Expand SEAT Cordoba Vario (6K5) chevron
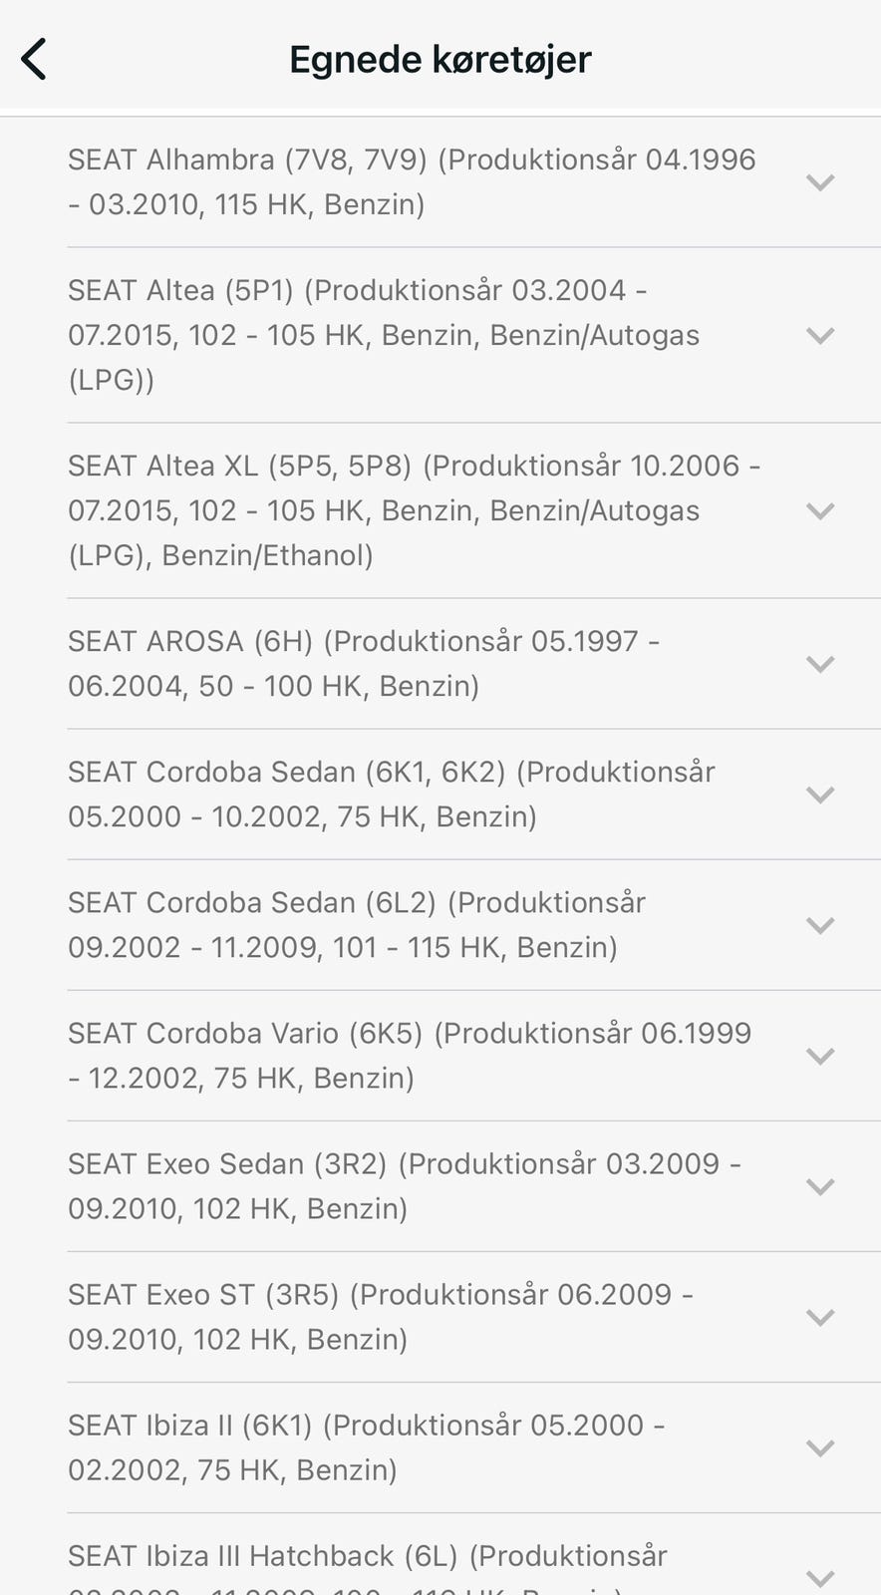881x1595 pixels. click(x=819, y=1056)
